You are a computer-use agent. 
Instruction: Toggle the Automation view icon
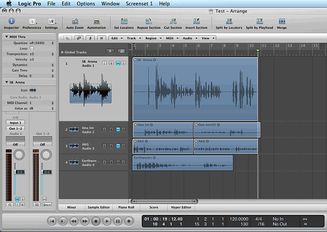pyautogui.click(x=96, y=21)
